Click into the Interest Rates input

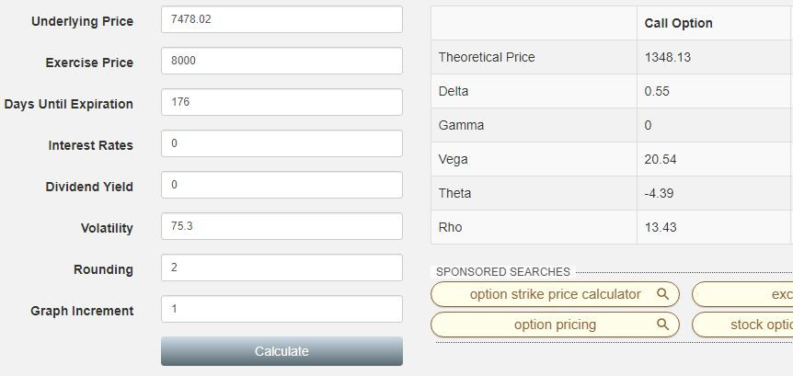(x=282, y=143)
